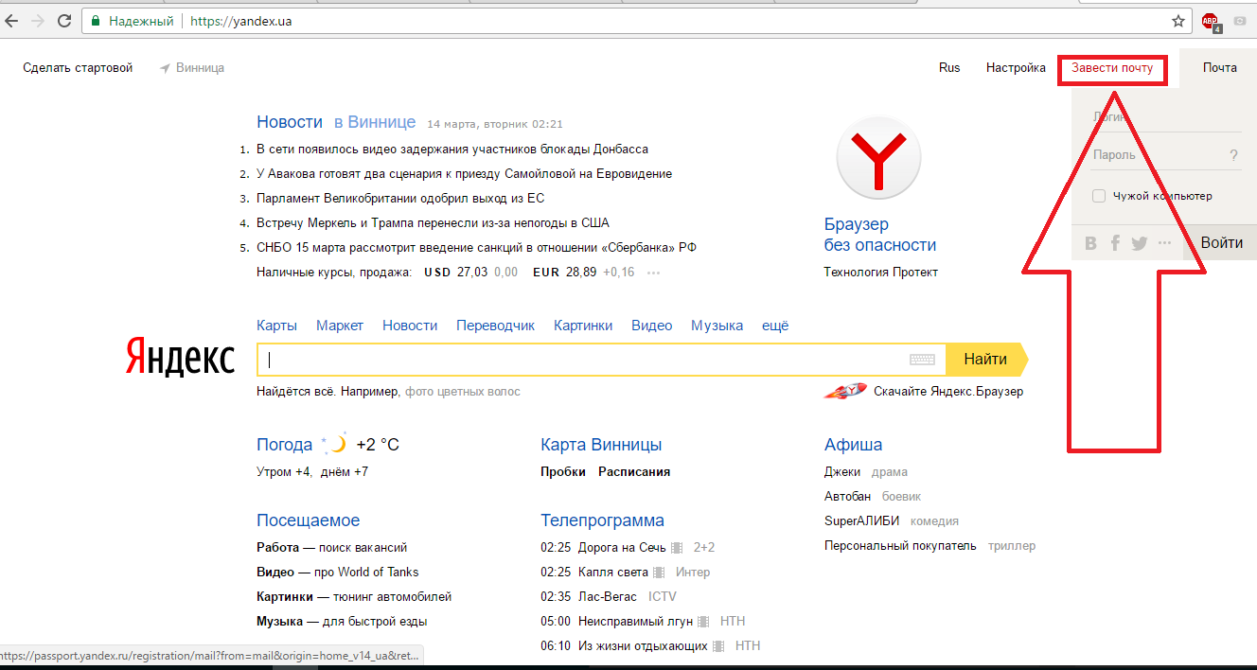Click the film icon next to Неисправимый лгун
The height and width of the screenshot is (670, 1257).
[x=702, y=622]
